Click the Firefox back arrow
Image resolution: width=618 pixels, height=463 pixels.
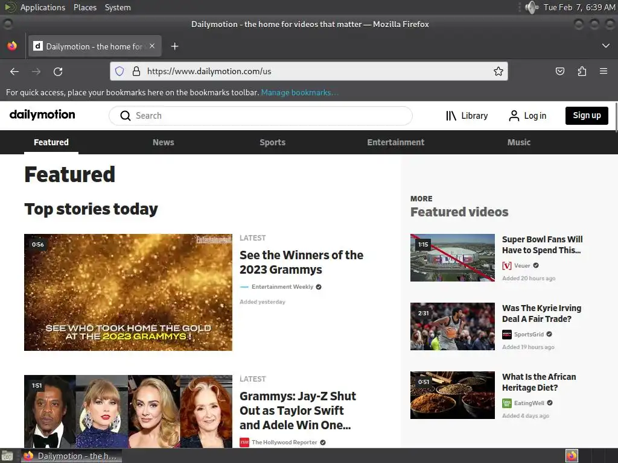(14, 71)
